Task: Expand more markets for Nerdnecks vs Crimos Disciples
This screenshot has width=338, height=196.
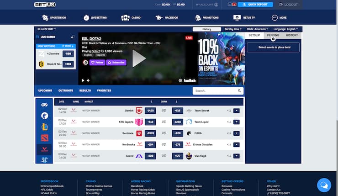Action: 236,144
